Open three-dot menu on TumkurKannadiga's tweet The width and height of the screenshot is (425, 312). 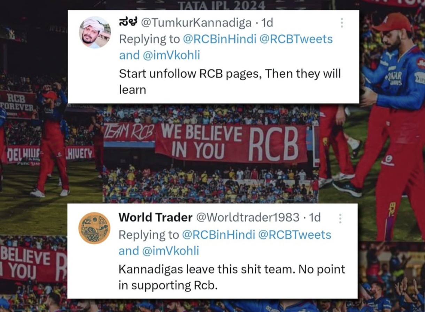click(342, 23)
